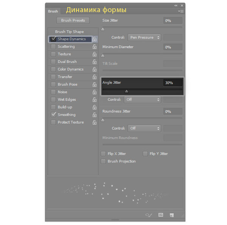Toggle the lock icon next to Brush Pose

pyautogui.click(x=95, y=84)
